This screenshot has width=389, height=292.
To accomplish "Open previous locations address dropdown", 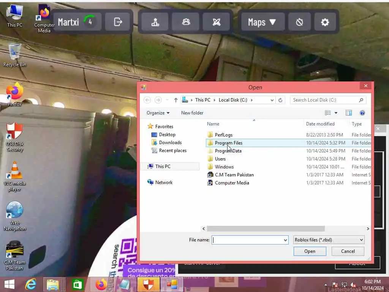I will 272,100.
